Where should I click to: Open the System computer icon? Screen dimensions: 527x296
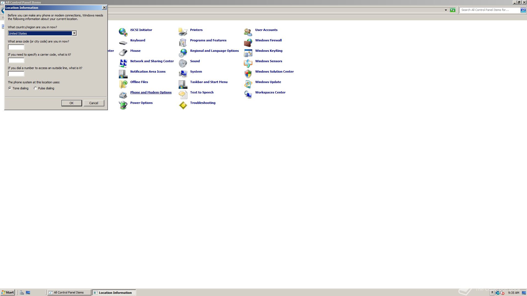tap(183, 74)
